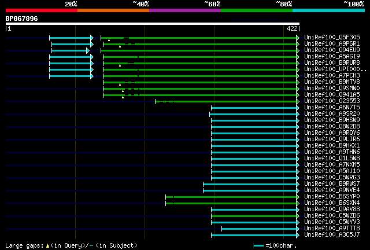Click the green alignment bar of O23553

point(227,102)
